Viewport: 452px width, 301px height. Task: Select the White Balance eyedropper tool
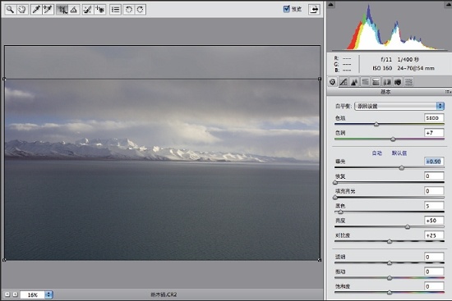point(36,10)
